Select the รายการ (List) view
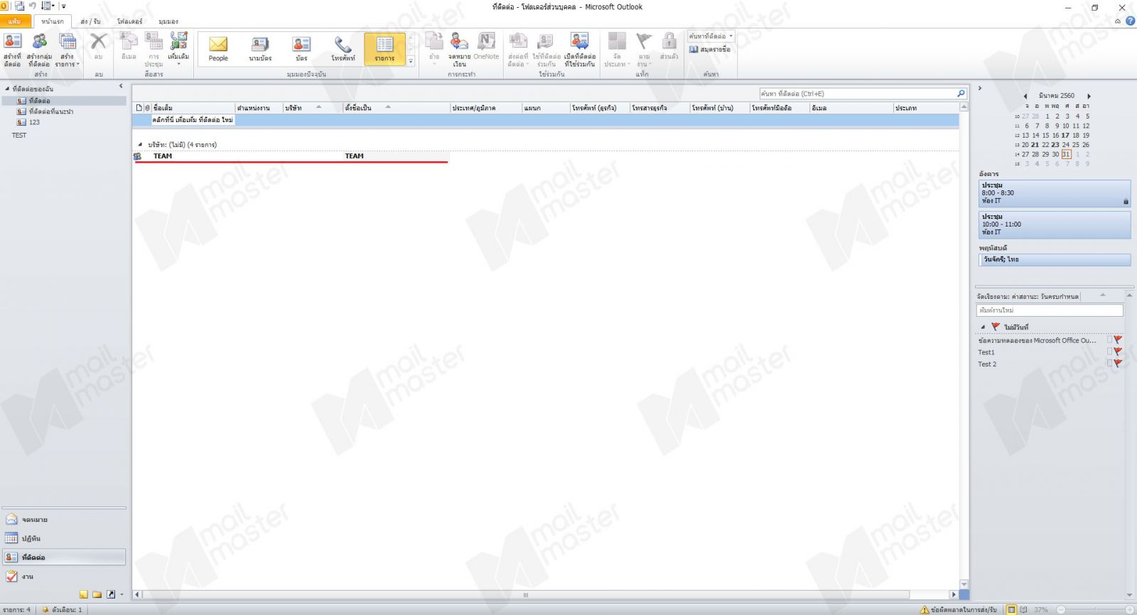 (384, 48)
